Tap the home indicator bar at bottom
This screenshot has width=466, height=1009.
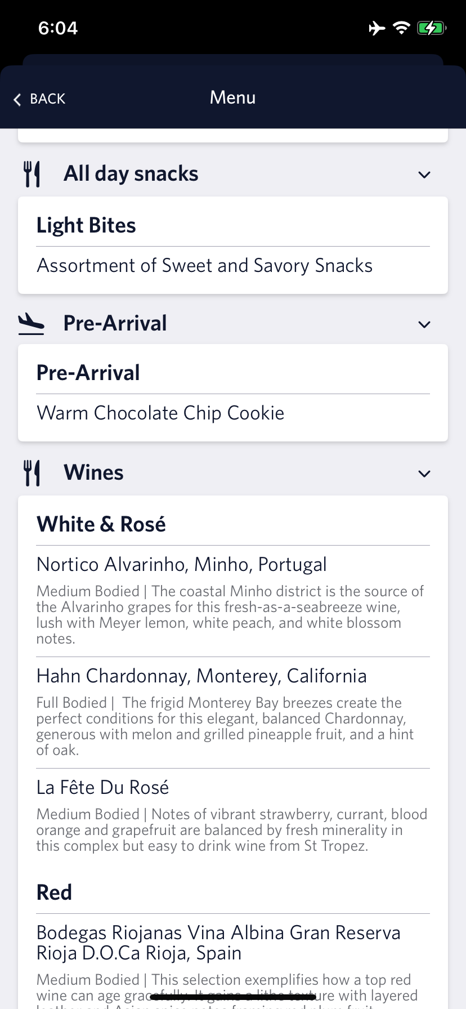coord(233,994)
